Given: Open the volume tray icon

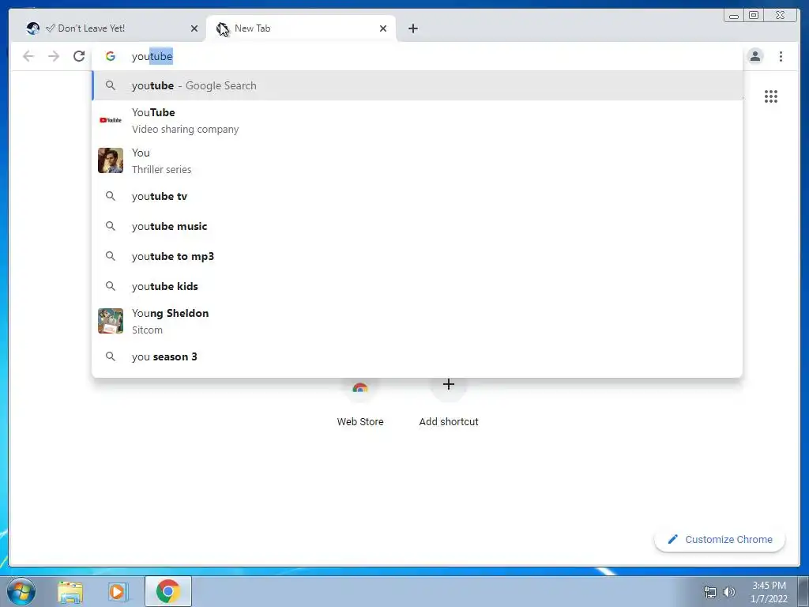Looking at the screenshot, I should tap(729, 592).
